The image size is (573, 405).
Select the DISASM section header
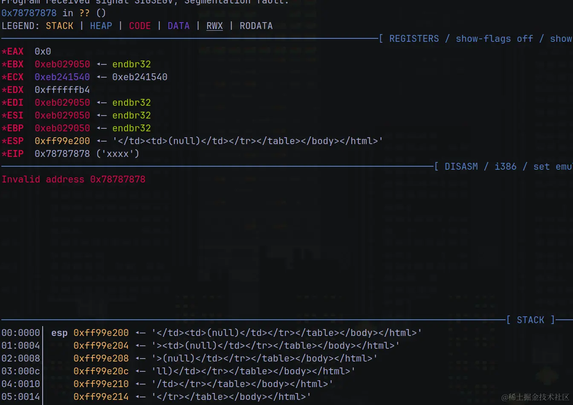(461, 167)
